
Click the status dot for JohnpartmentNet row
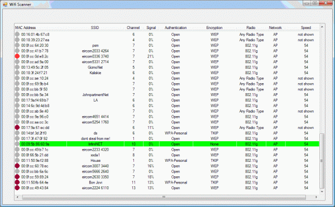[x=17, y=95]
